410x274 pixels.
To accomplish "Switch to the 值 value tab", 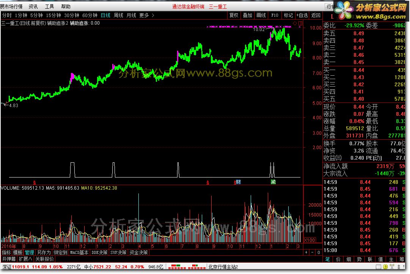I will pyautogui.click(x=380, y=259).
